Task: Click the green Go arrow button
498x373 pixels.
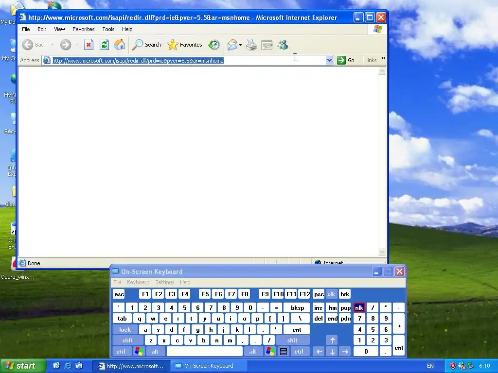Action: click(x=341, y=60)
